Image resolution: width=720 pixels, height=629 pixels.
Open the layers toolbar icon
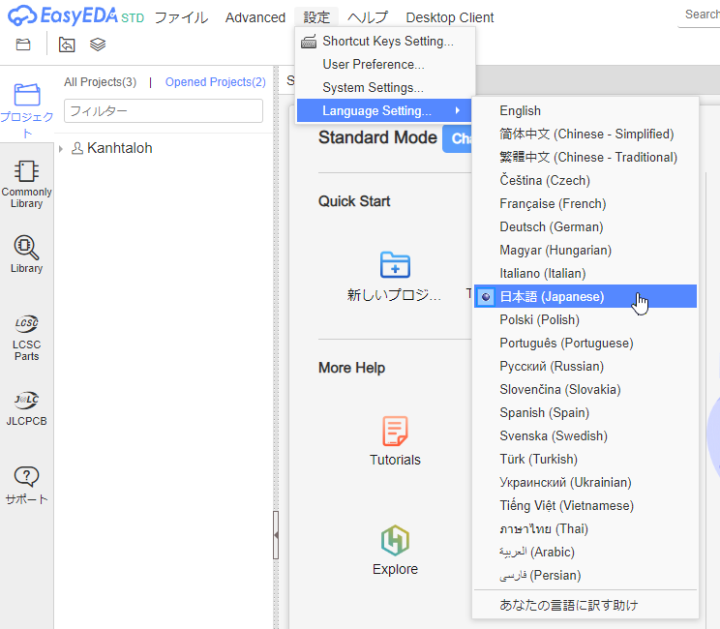[x=98, y=45]
